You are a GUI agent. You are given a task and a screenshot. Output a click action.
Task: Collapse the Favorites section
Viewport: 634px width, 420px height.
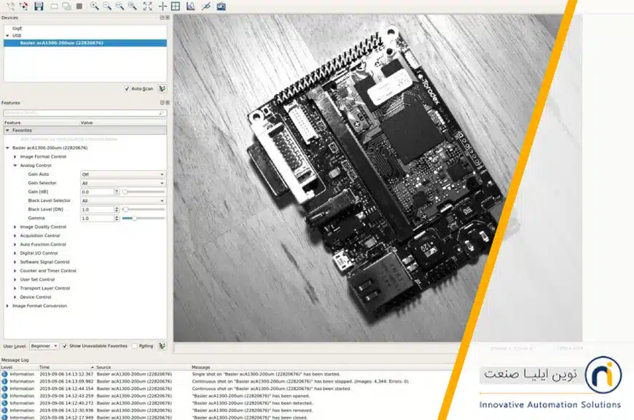(7, 131)
